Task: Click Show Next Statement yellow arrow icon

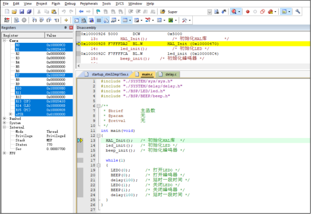Action: (x=66, y=20)
